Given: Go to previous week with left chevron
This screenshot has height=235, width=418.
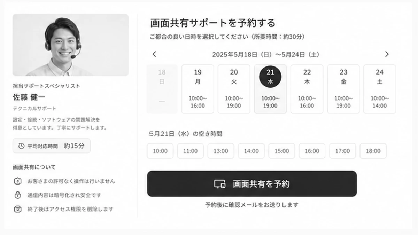Looking at the screenshot, I should (154, 54).
